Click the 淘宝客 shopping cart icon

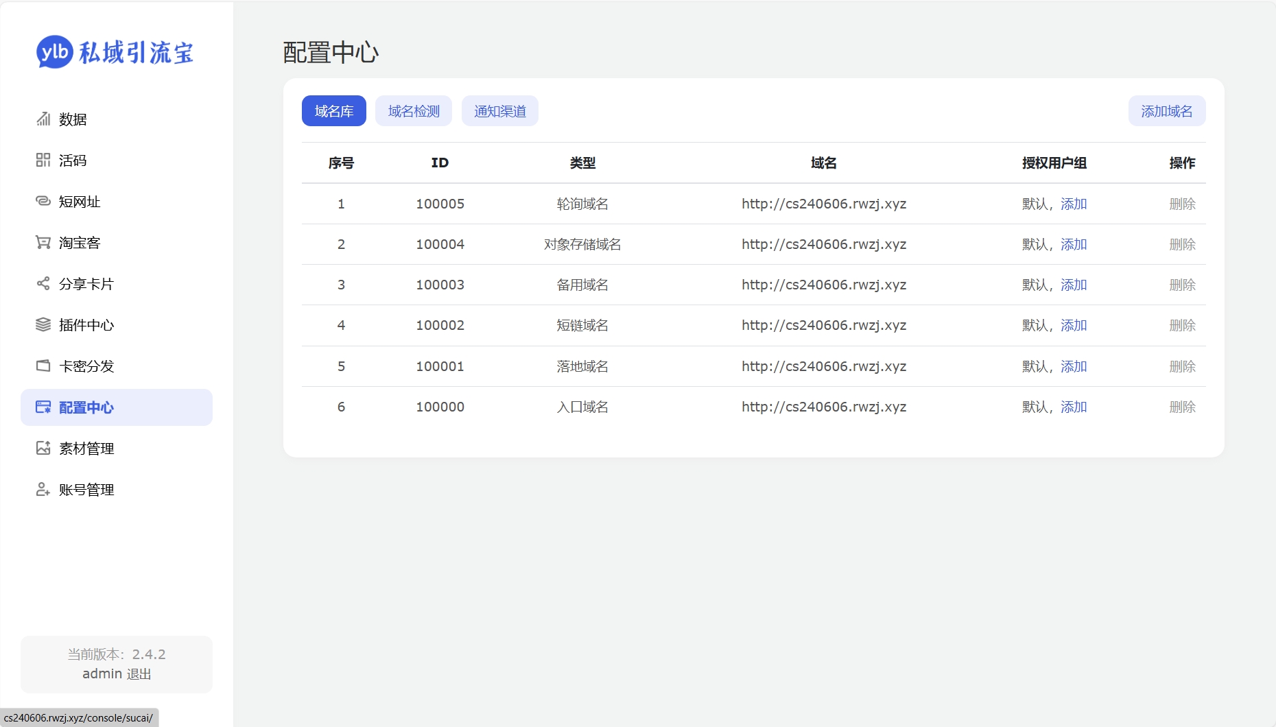[43, 243]
